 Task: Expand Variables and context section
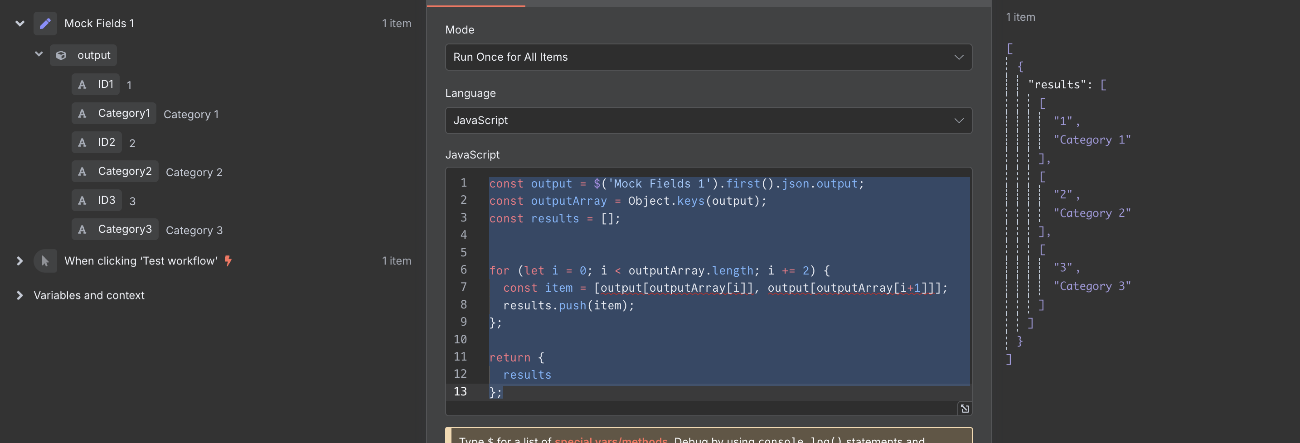pyautogui.click(x=19, y=295)
